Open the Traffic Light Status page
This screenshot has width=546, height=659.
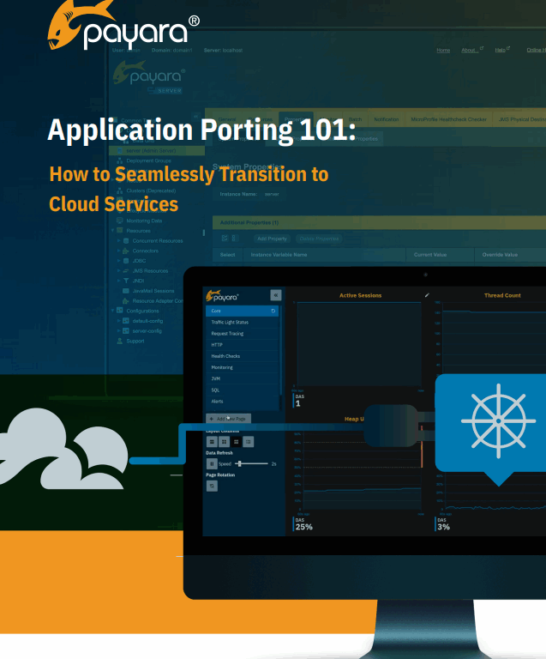click(230, 322)
